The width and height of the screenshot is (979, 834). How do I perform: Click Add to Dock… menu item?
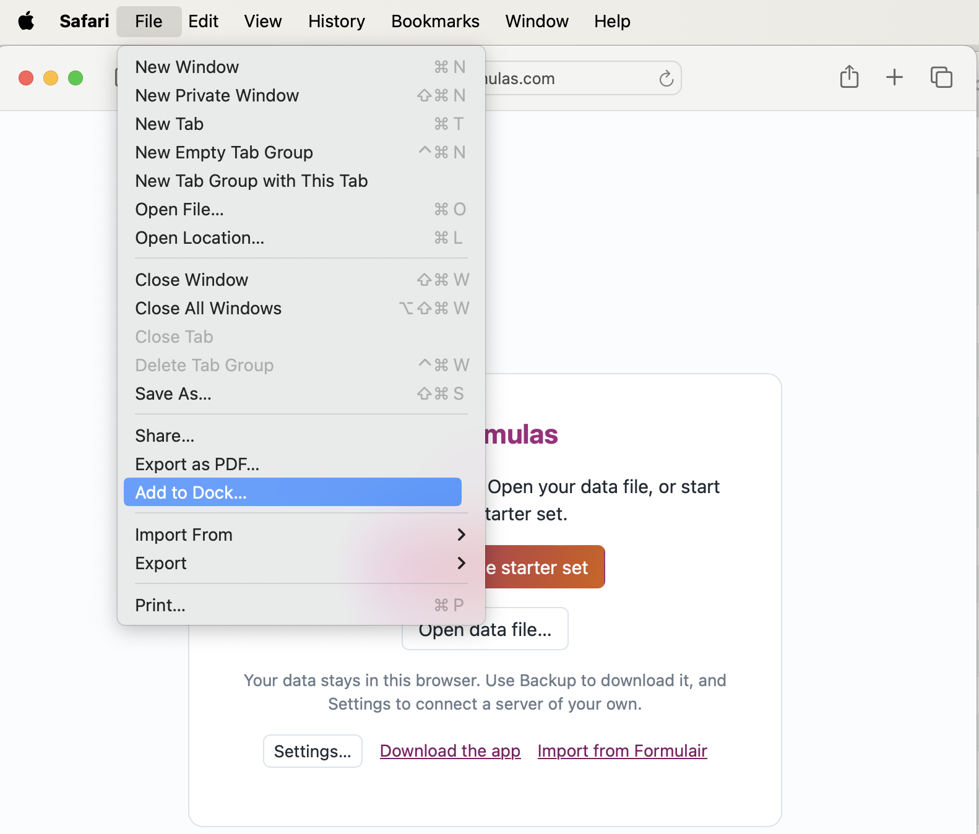(293, 492)
